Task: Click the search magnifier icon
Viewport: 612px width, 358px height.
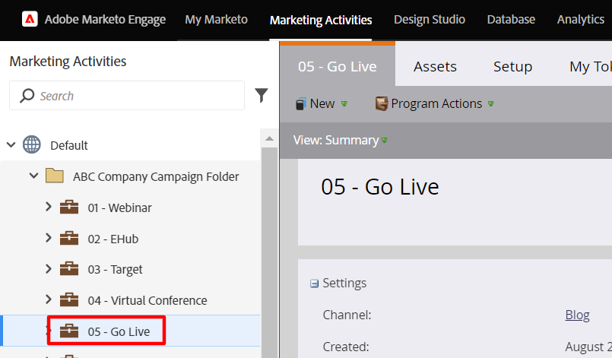Action: click(x=27, y=96)
